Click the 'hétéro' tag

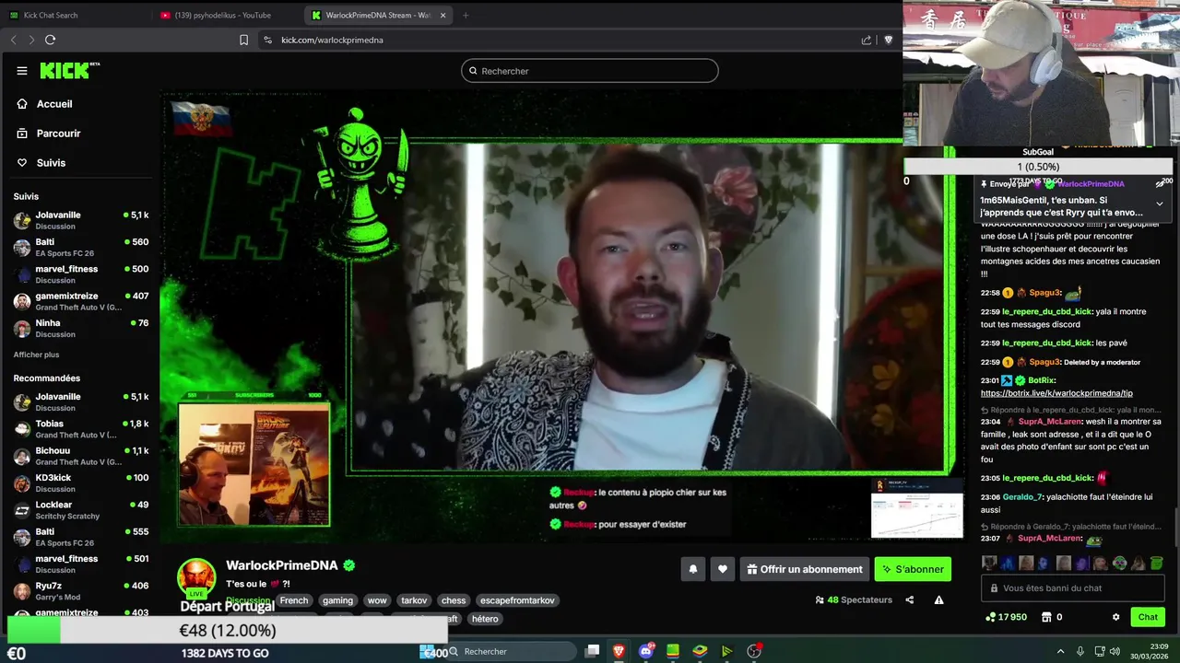(485, 619)
